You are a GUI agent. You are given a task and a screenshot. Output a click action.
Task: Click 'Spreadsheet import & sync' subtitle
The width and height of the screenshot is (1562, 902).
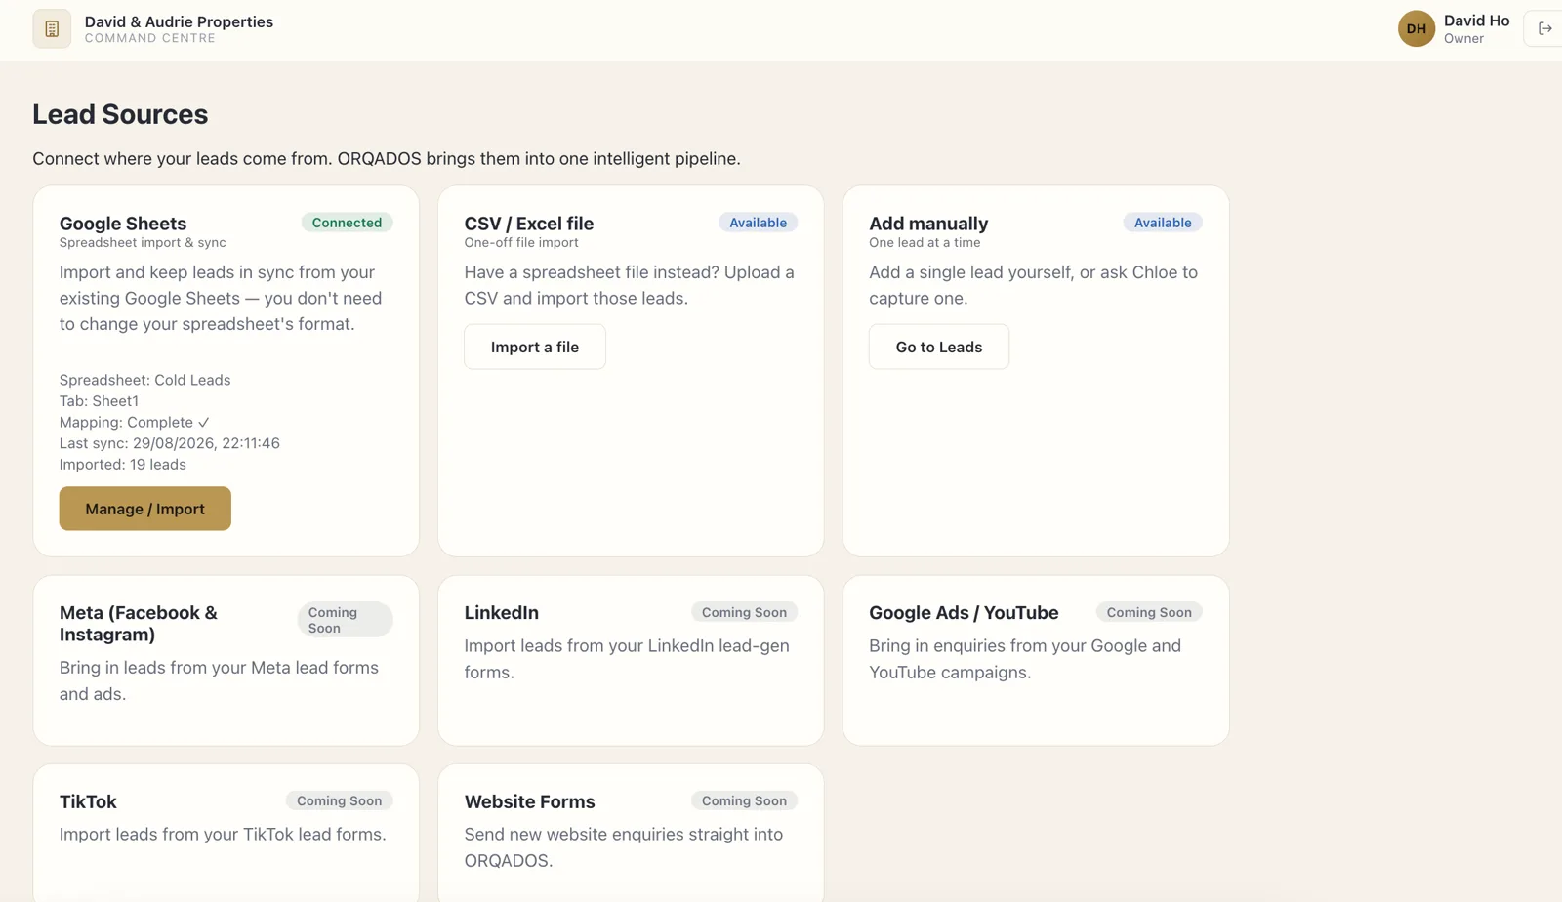point(143,243)
